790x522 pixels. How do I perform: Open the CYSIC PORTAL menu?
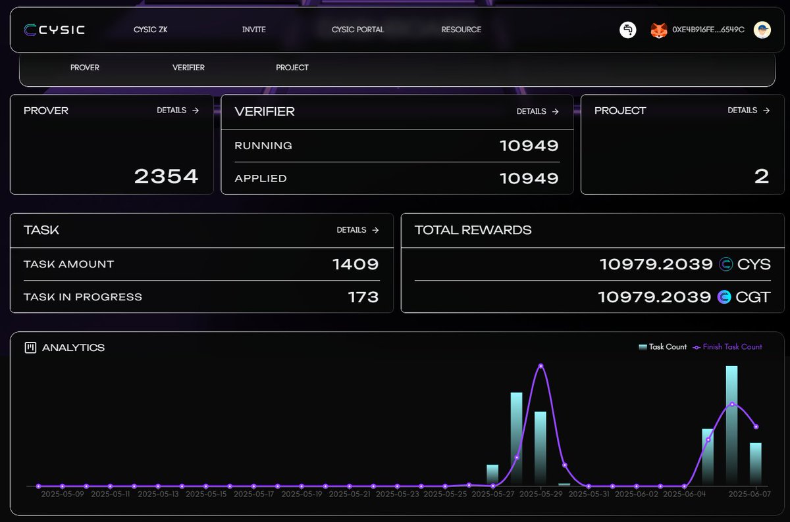357,30
